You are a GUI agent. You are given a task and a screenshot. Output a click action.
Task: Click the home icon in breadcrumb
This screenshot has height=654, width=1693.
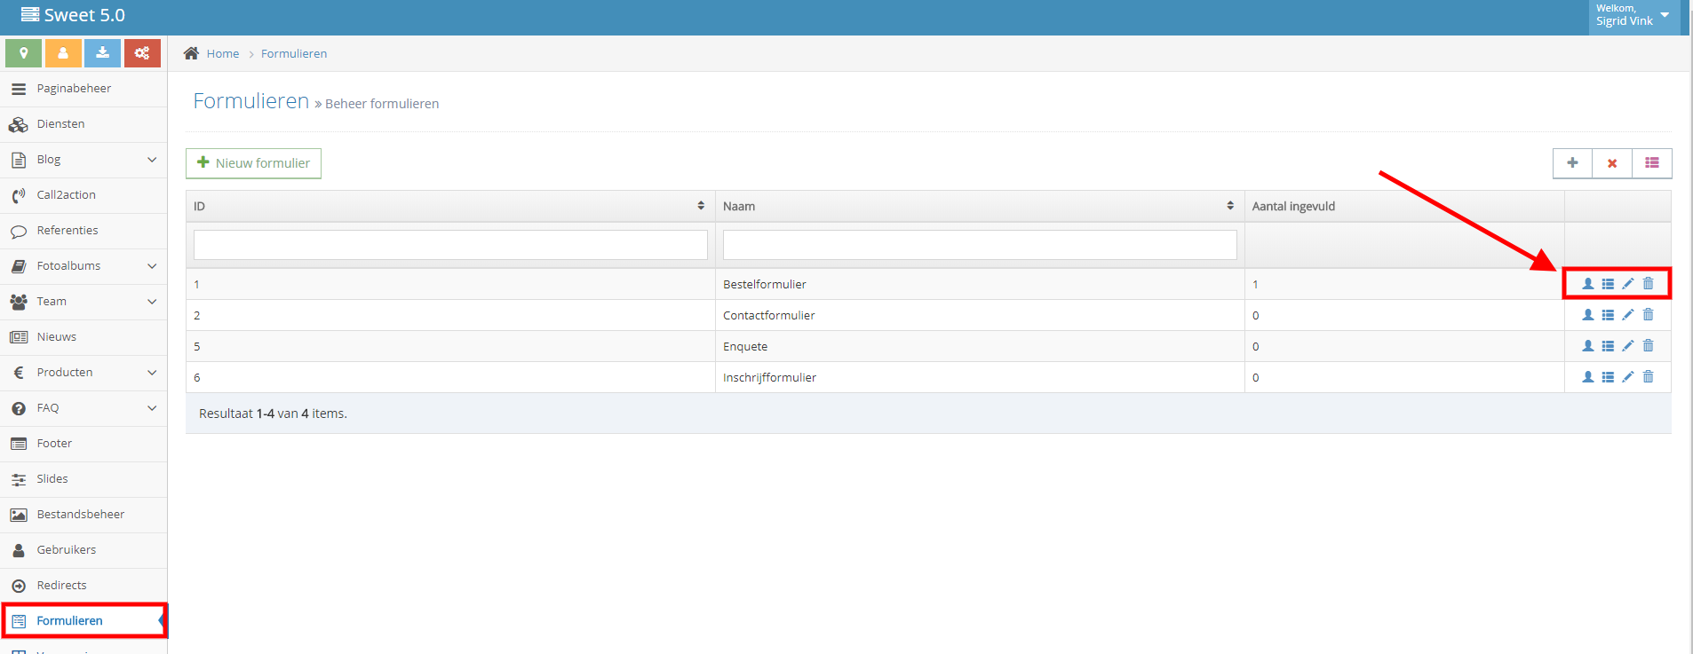191,53
